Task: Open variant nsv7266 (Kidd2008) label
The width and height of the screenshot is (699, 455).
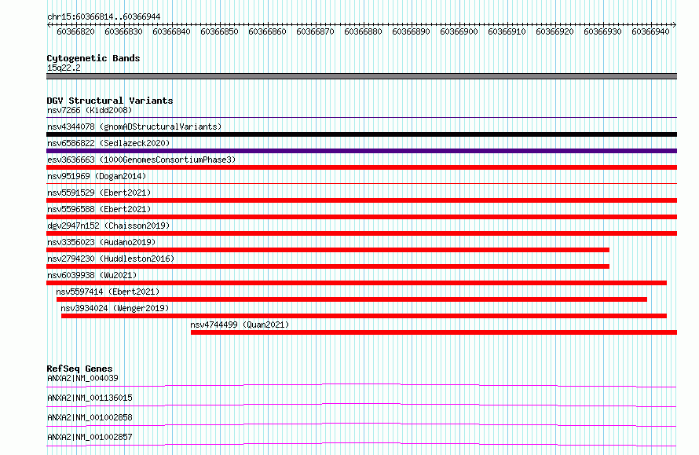Action: pos(90,110)
